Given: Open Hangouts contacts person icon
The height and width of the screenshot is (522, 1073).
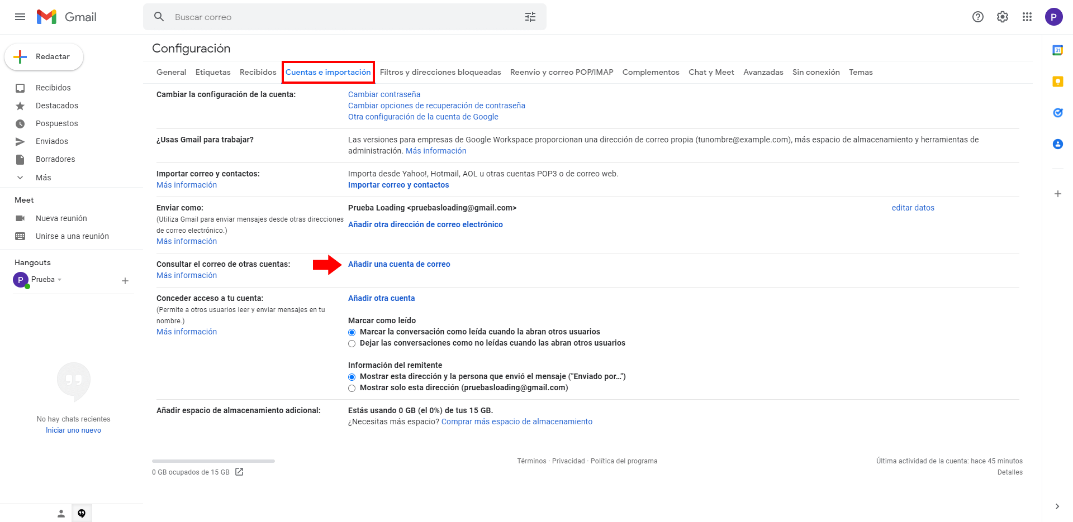Looking at the screenshot, I should click(61, 514).
